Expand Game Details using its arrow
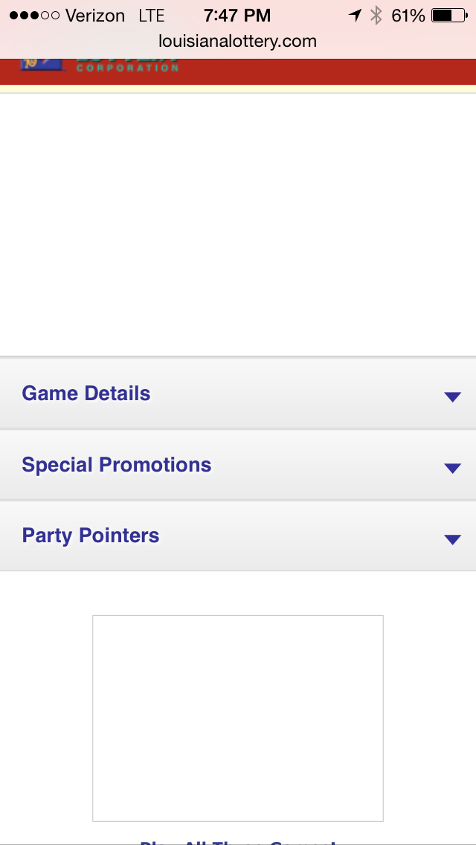The image size is (476, 845). click(452, 396)
